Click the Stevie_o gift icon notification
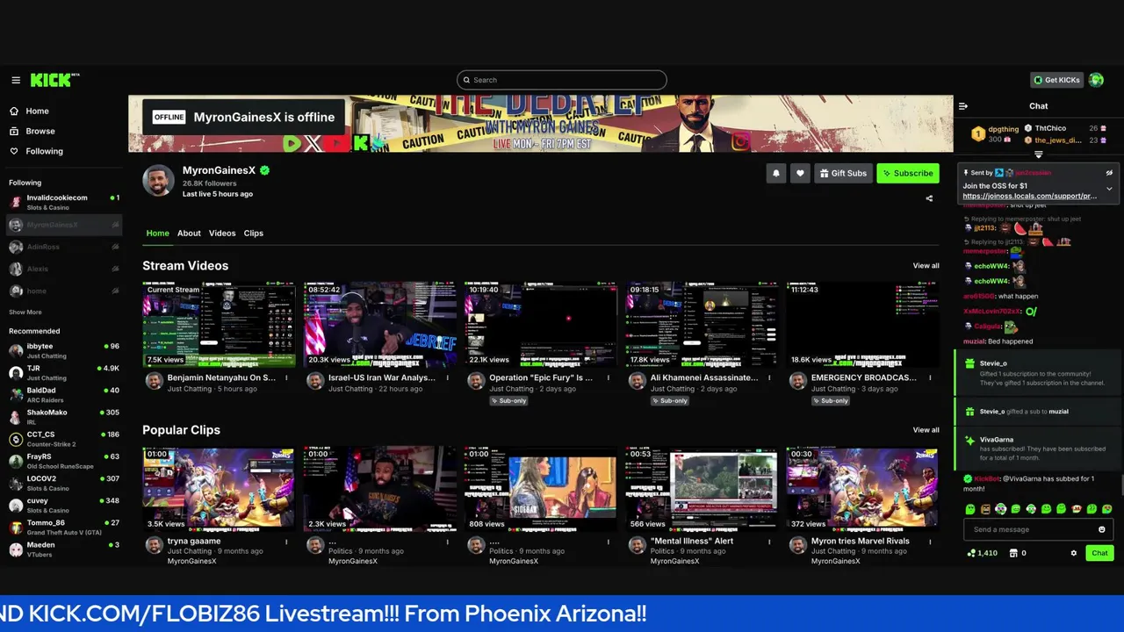This screenshot has height=632, width=1124. click(969, 363)
